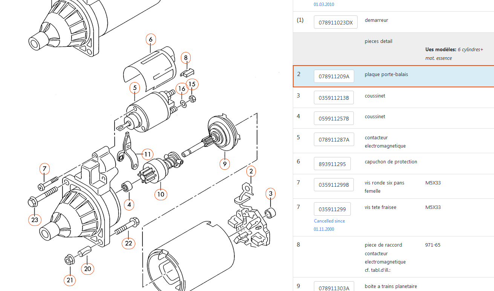Open part number 893911295
The width and height of the screenshot is (494, 291).
(x=332, y=164)
